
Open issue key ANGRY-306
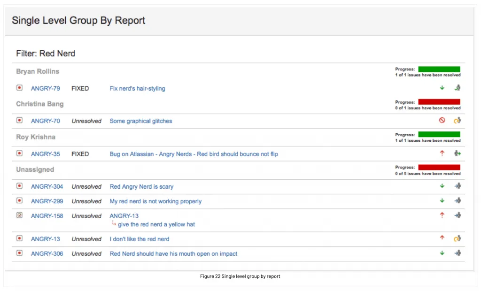coord(47,253)
